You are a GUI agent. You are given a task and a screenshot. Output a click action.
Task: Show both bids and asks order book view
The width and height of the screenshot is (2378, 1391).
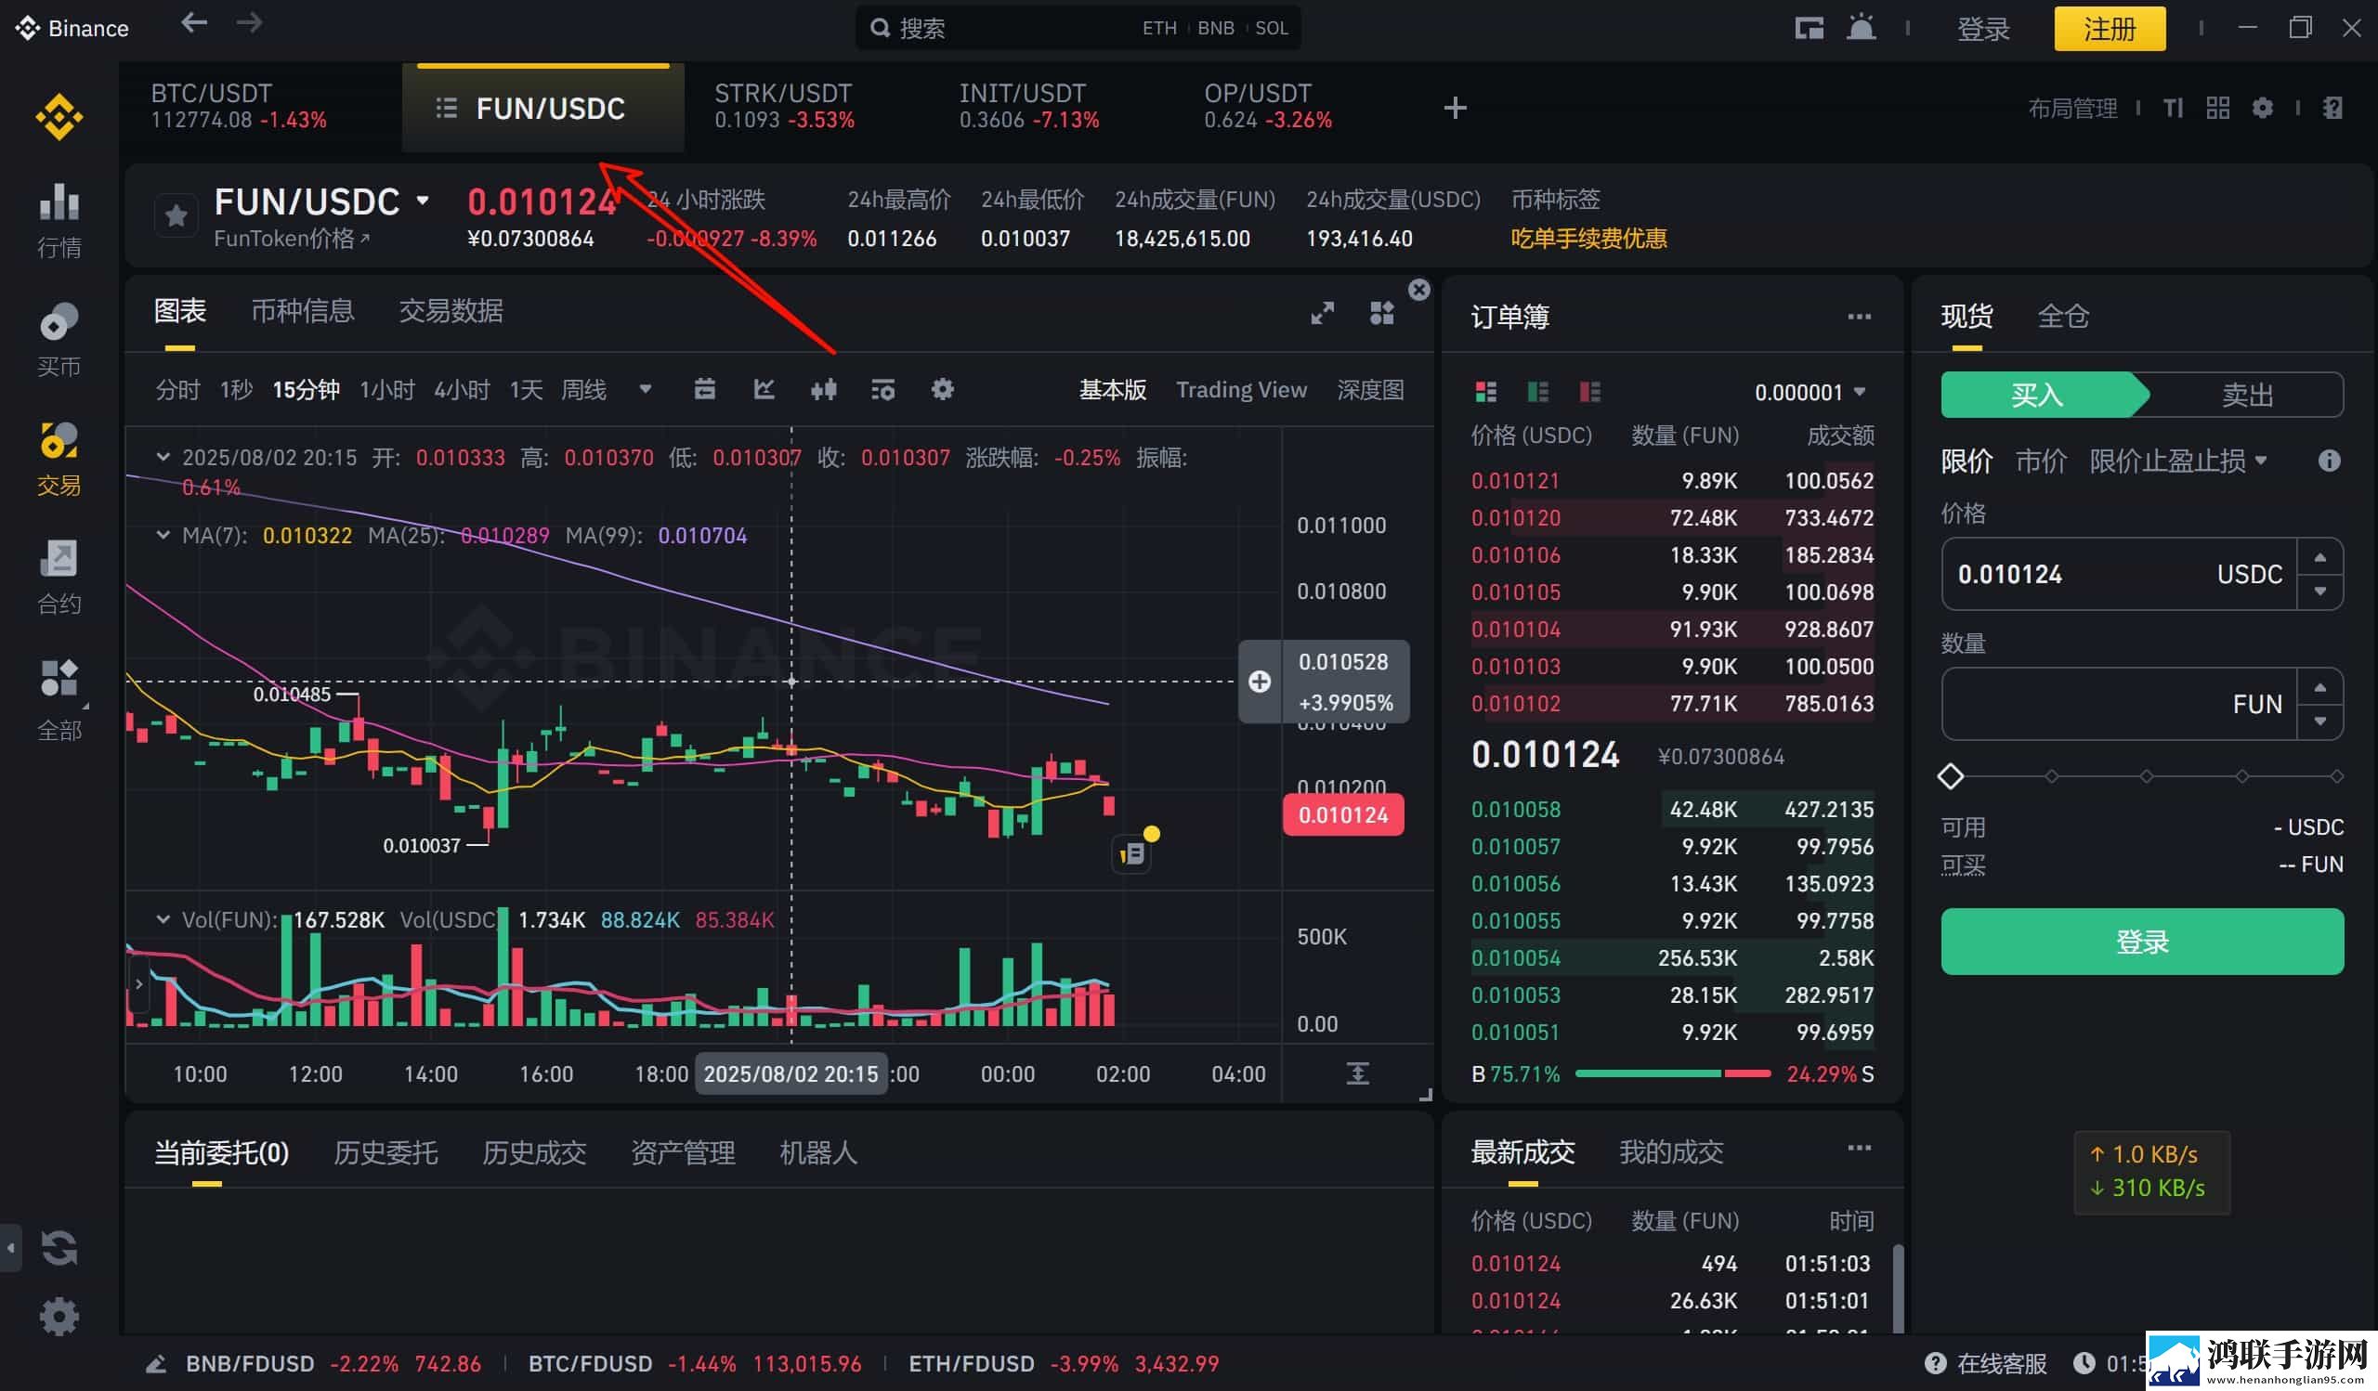(1486, 391)
